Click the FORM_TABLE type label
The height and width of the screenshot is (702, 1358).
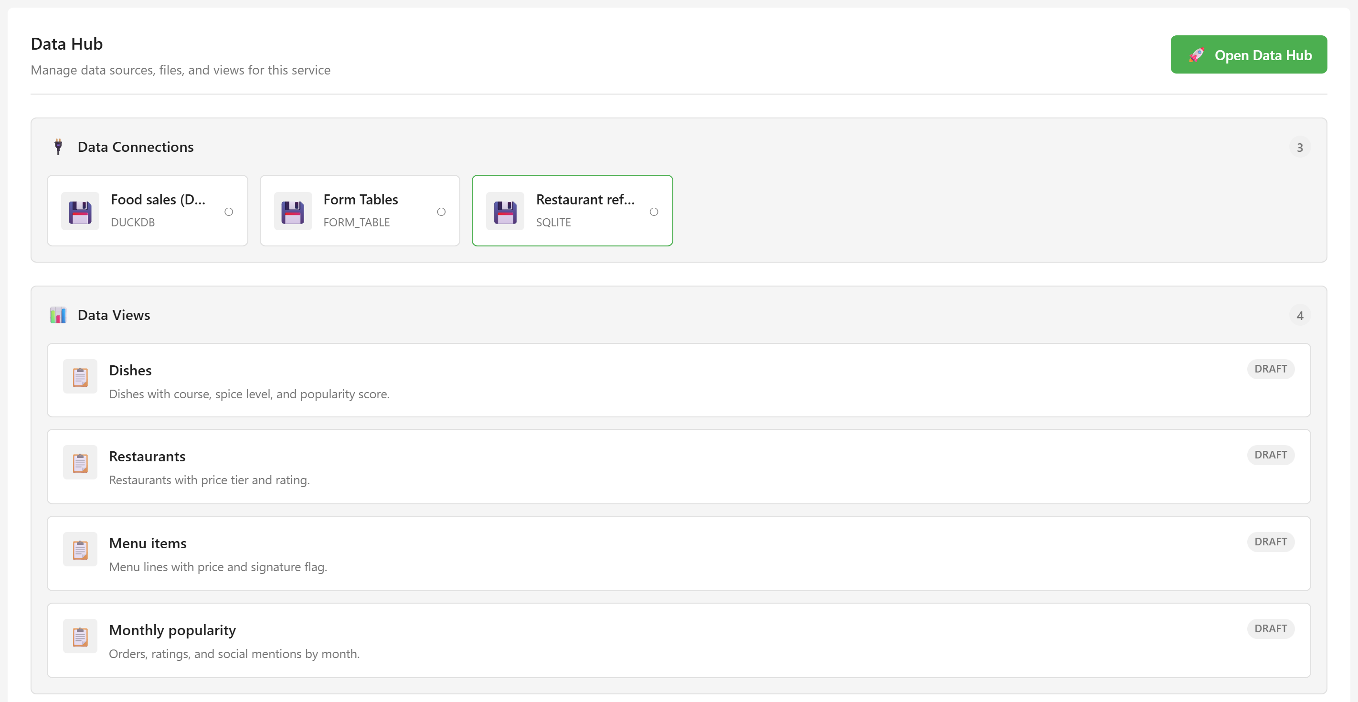point(356,223)
